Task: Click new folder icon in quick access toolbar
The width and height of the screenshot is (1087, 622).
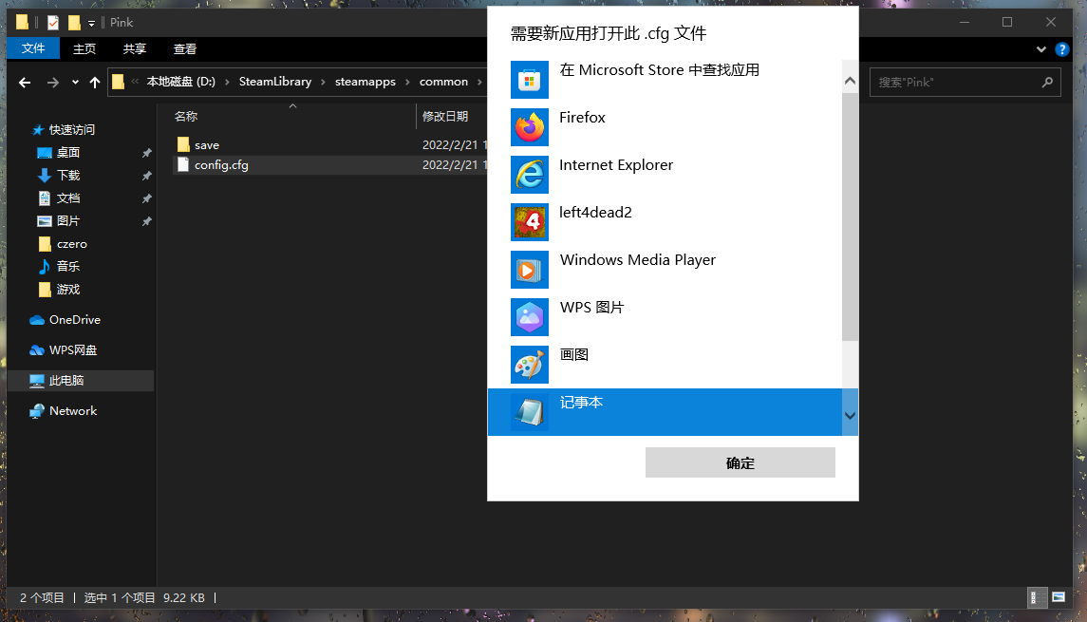Action: click(74, 23)
